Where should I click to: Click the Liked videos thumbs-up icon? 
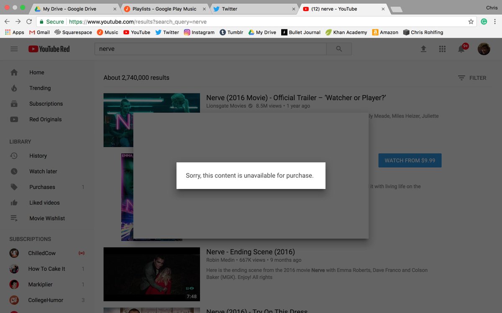pyautogui.click(x=14, y=202)
